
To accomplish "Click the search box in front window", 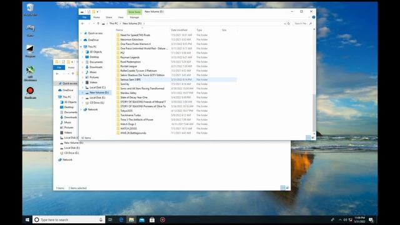I will click(x=302, y=24).
